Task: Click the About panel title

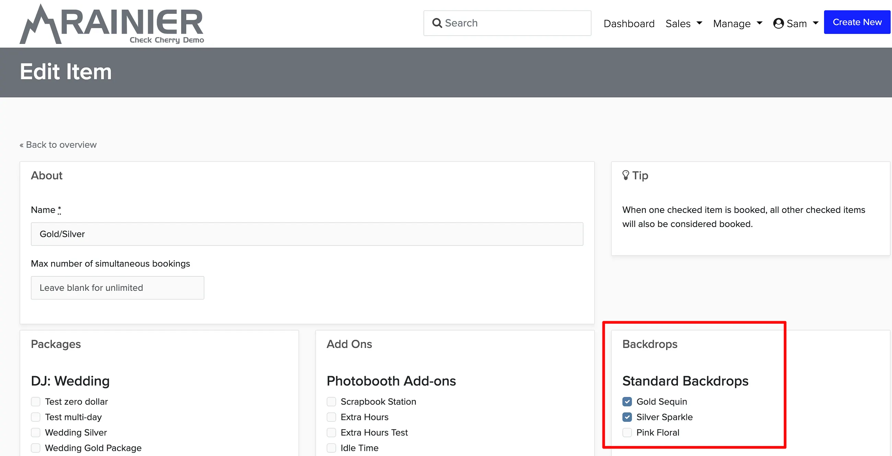Action: coord(47,176)
